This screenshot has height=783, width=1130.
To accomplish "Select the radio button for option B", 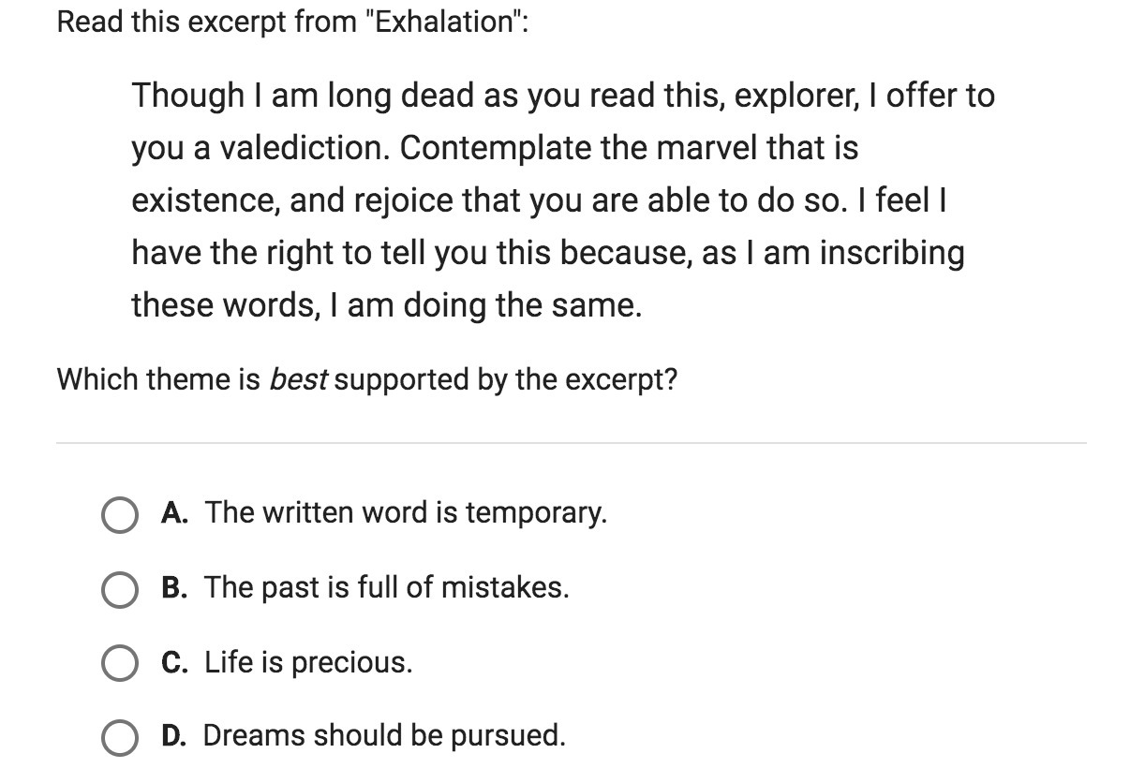I will 119,589.
